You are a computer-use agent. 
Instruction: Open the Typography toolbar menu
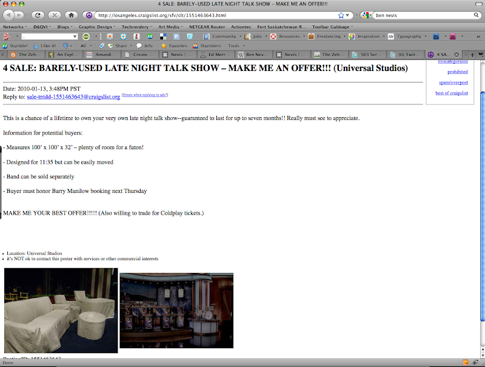[x=407, y=36]
